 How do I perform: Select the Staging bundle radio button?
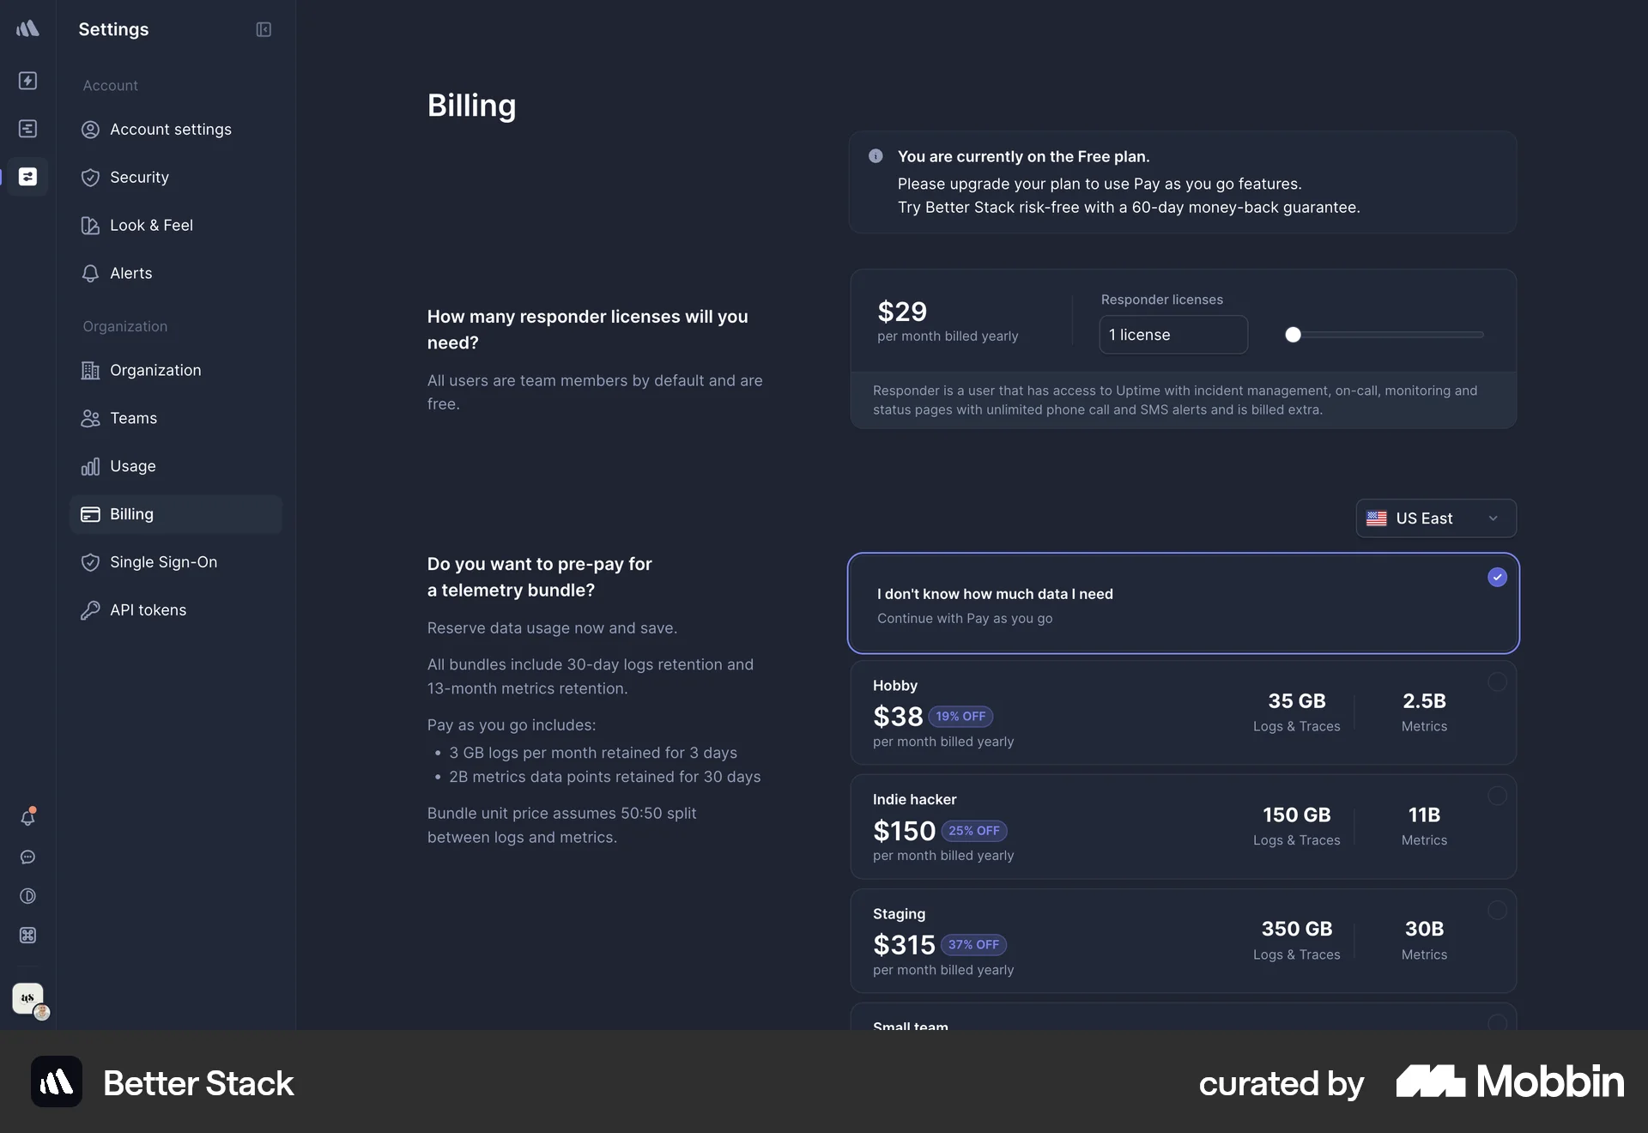(x=1496, y=910)
